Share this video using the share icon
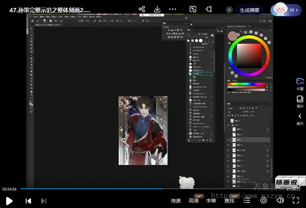The width and height of the screenshot is (306, 208). (142, 9)
